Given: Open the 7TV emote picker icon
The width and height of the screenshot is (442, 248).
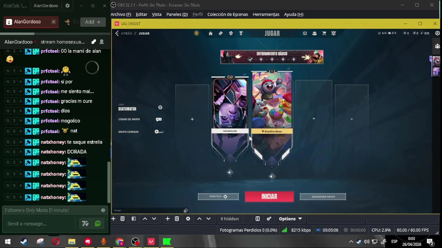Looking at the screenshot, I should (x=85, y=224).
